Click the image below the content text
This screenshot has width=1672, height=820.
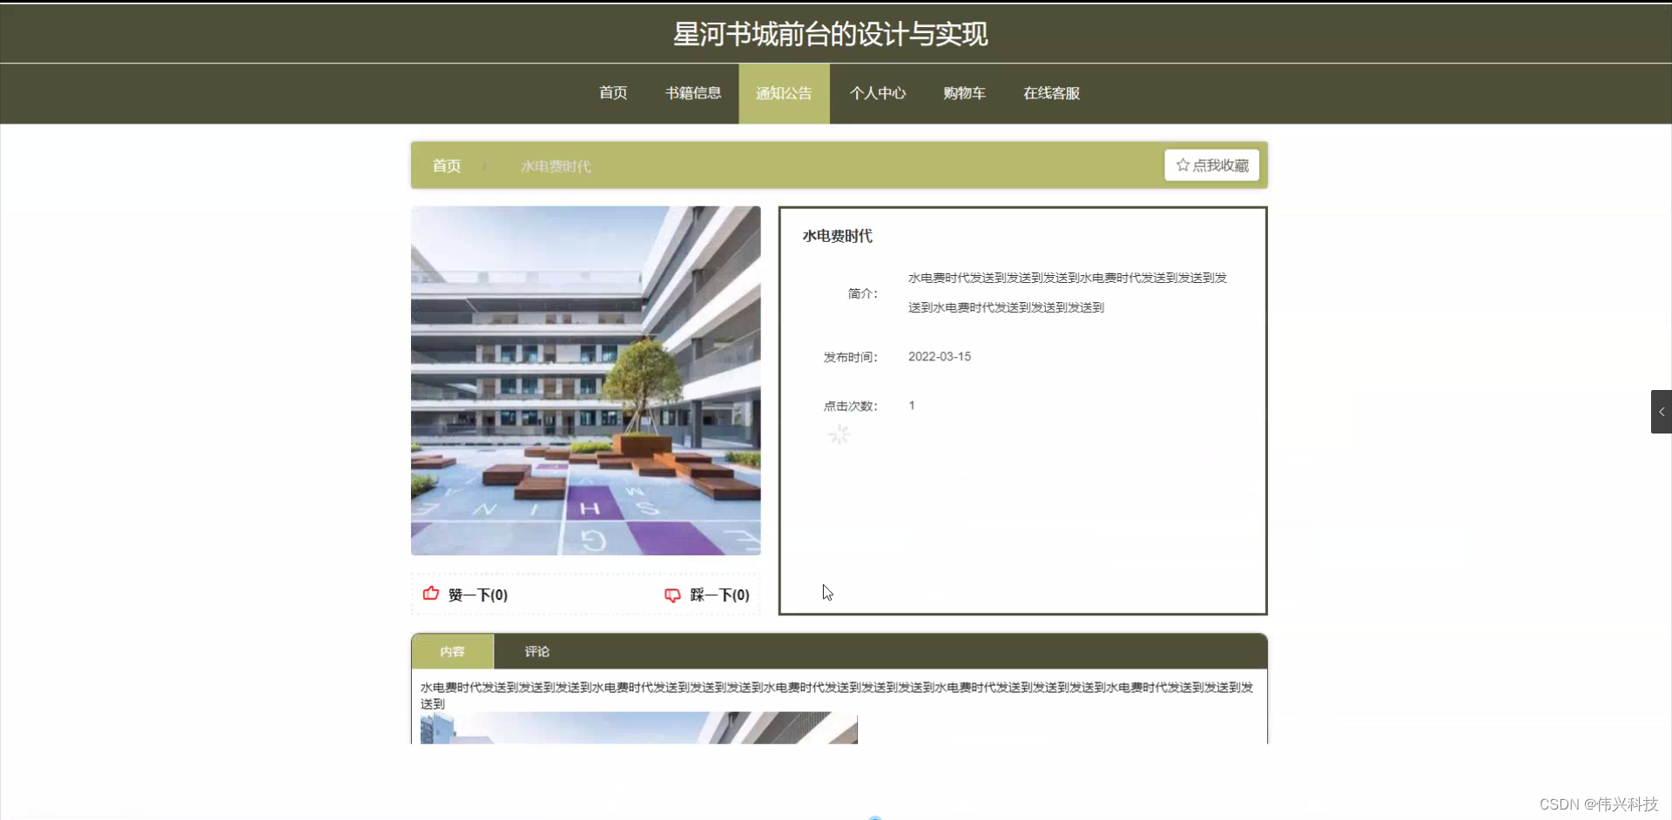637,728
